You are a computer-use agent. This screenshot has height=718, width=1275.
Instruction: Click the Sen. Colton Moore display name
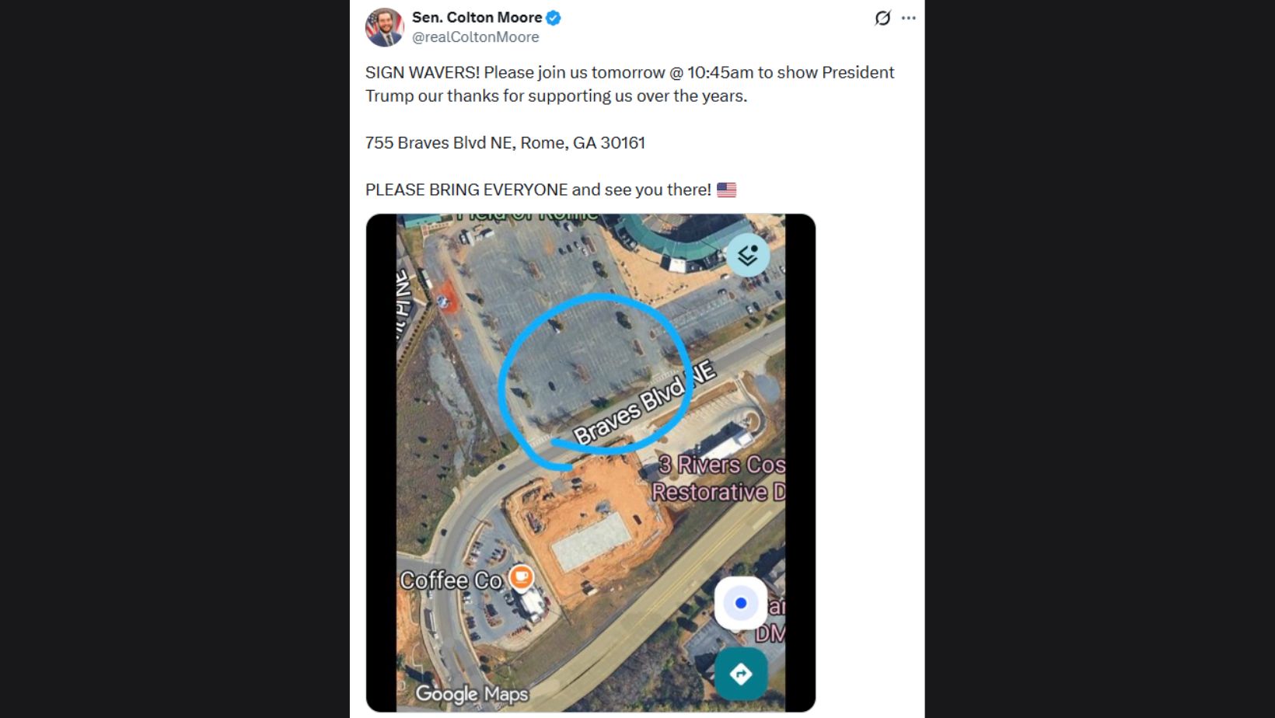(x=477, y=17)
